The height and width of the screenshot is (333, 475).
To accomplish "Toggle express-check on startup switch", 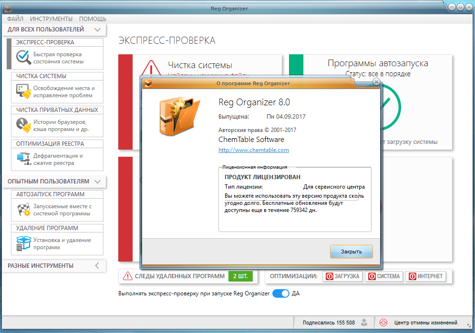I will (281, 293).
